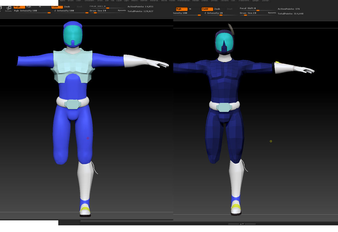Toggle M material mode in right ZBrush window
Image resolution: width=338 pixels, height=232 pixels.
tap(190, 9)
